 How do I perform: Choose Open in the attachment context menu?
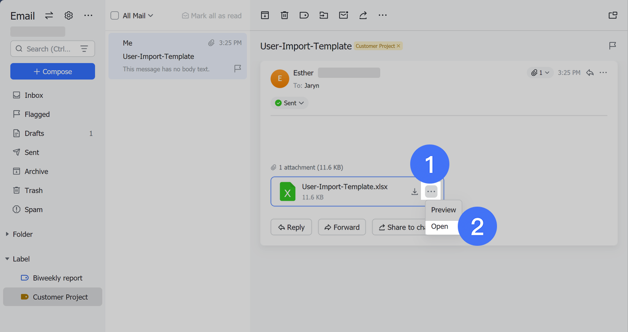coord(439,226)
